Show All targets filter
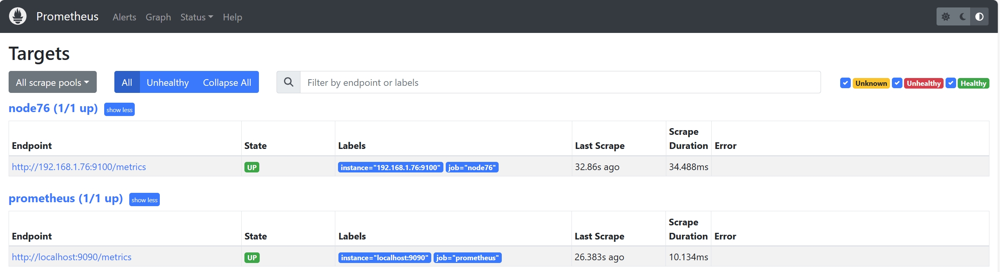This screenshot has width=1000, height=272. tap(127, 82)
